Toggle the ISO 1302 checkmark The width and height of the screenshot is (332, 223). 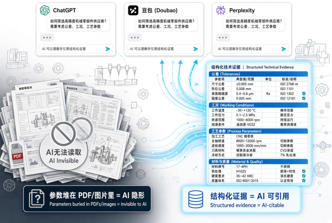tap(303, 93)
